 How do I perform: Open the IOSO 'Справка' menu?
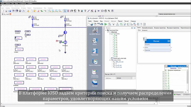point(133,21)
